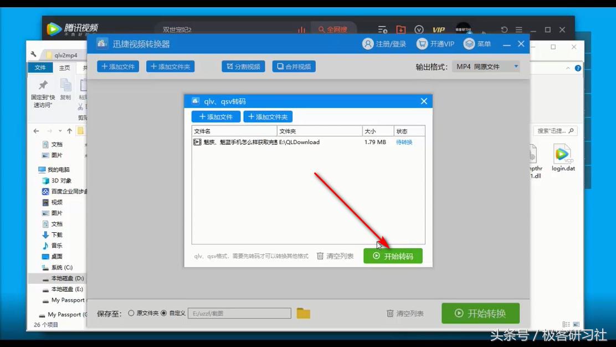Click the 大小 column header
The height and width of the screenshot is (347, 616).
[x=378, y=131]
